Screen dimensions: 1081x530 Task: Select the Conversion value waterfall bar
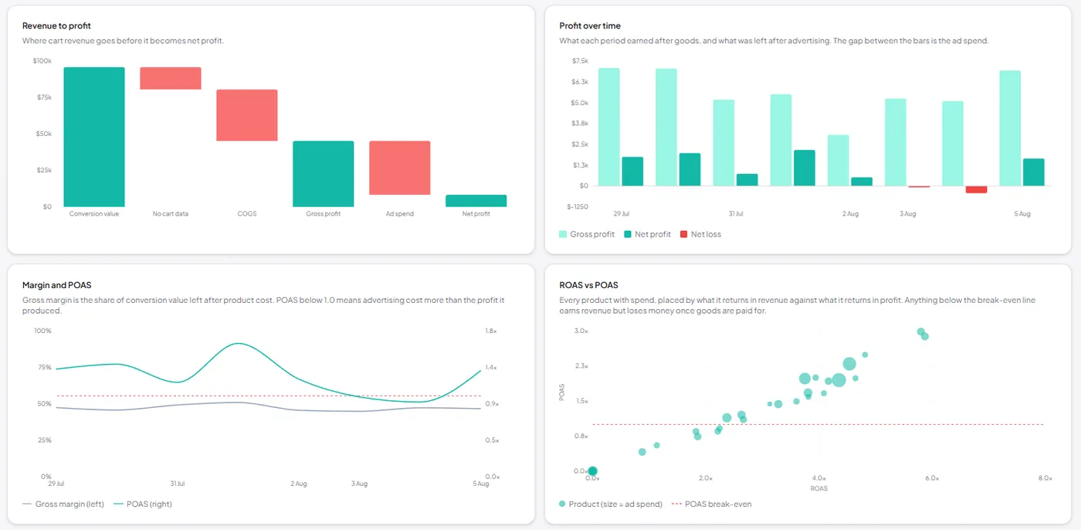(x=94, y=137)
